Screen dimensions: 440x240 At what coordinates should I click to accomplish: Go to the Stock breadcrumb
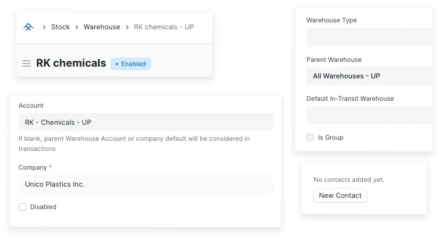(60, 27)
